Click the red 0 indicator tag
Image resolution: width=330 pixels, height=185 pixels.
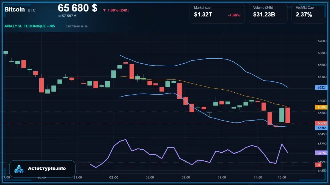point(318,165)
